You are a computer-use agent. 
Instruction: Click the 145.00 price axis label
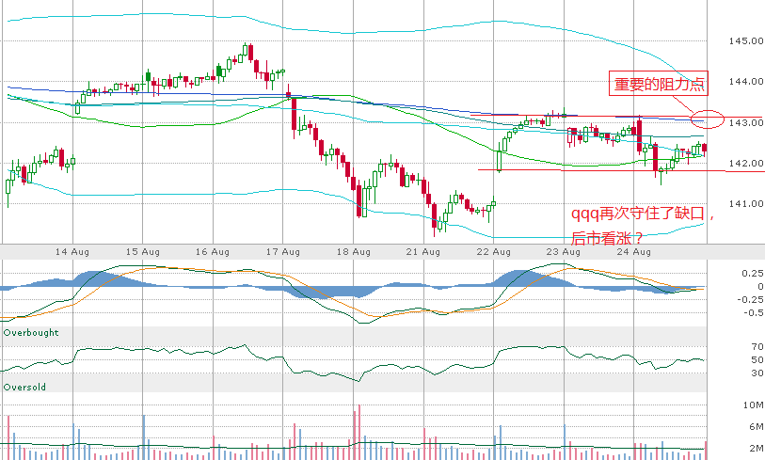coord(744,41)
